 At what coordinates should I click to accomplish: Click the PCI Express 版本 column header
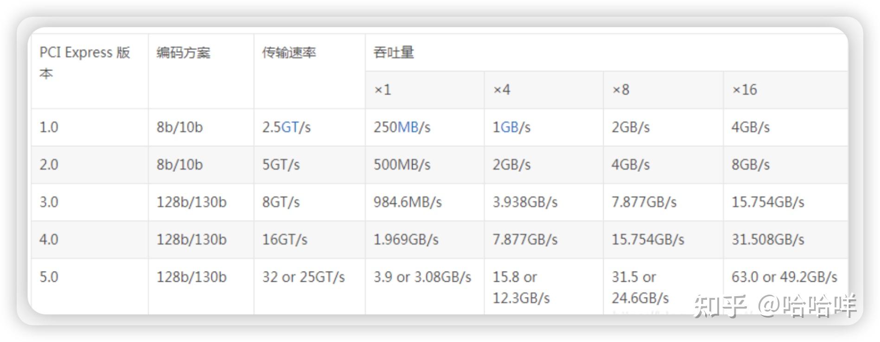coord(84,62)
